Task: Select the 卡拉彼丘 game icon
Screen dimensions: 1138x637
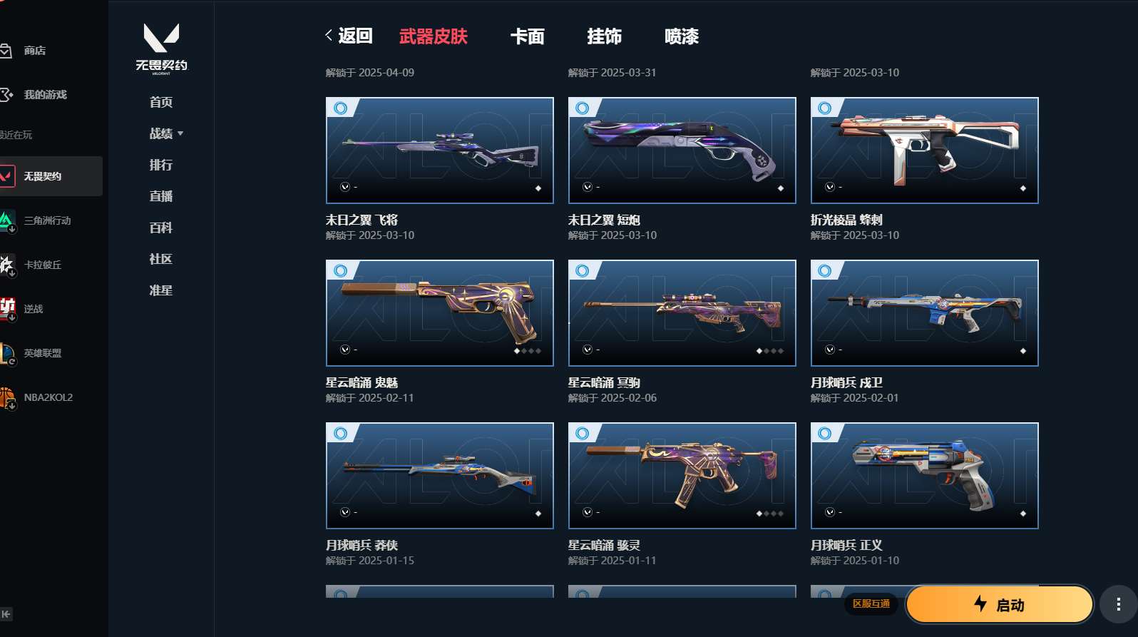Action: pos(7,265)
